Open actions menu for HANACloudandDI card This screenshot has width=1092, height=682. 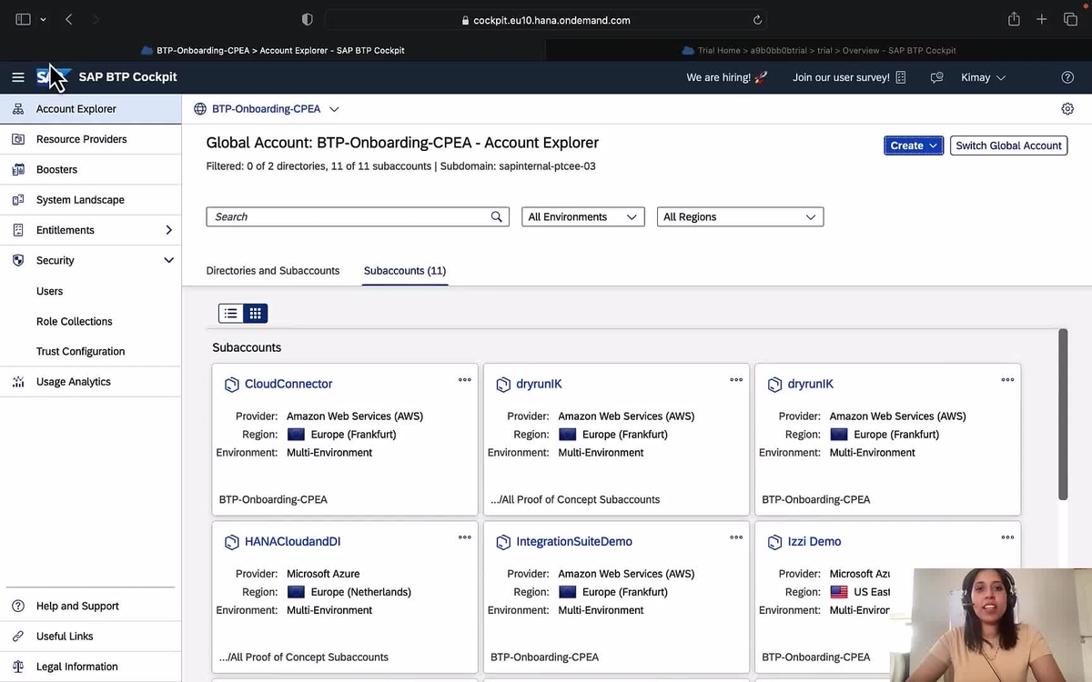coord(465,537)
